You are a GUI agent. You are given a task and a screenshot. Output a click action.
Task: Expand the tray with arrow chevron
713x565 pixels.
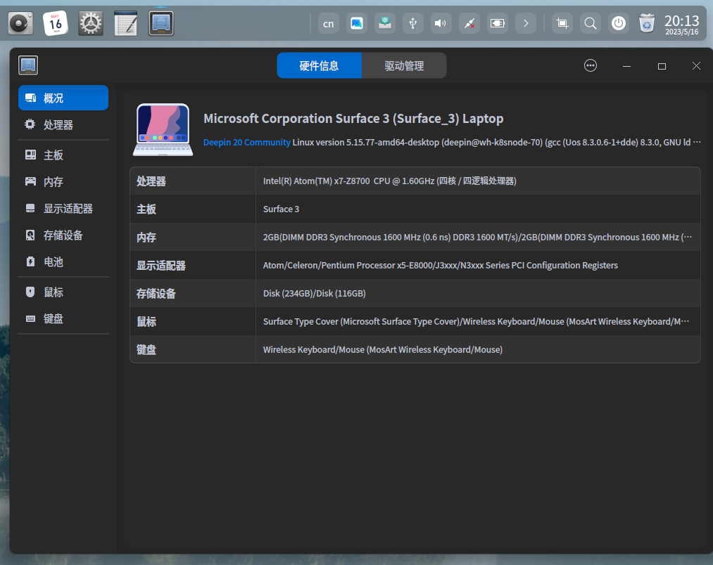point(526,24)
